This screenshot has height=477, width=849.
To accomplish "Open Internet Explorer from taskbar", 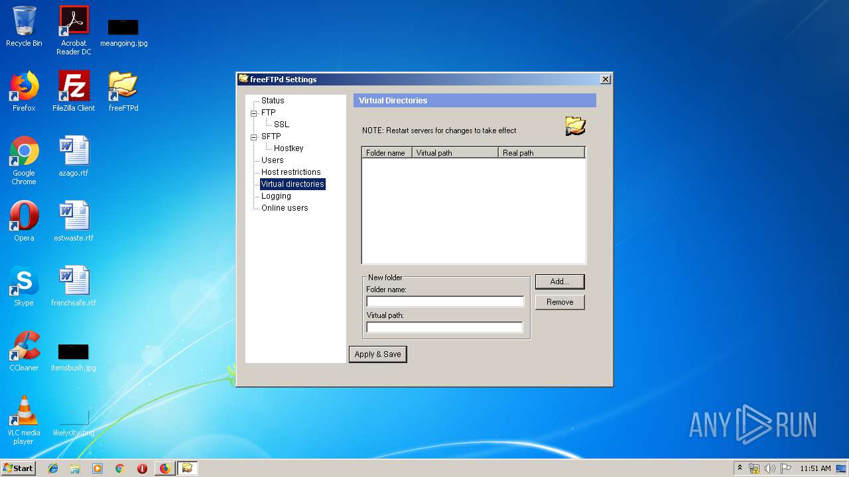I will 53,468.
